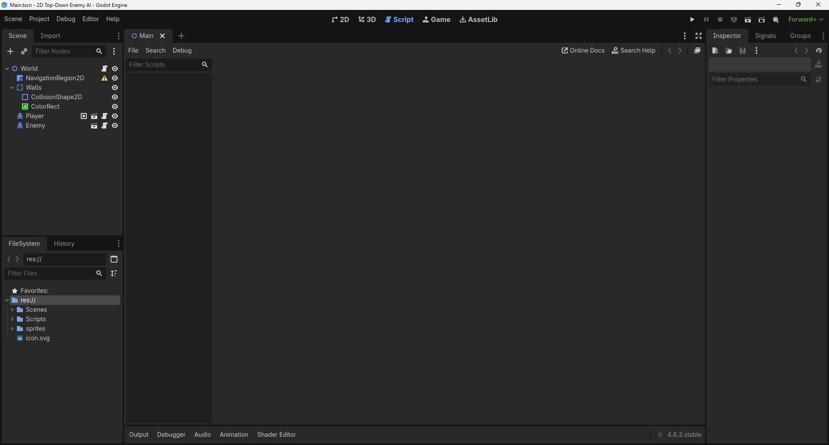The height and width of the screenshot is (445, 829).
Task: Run the current scene
Action: [x=748, y=19]
